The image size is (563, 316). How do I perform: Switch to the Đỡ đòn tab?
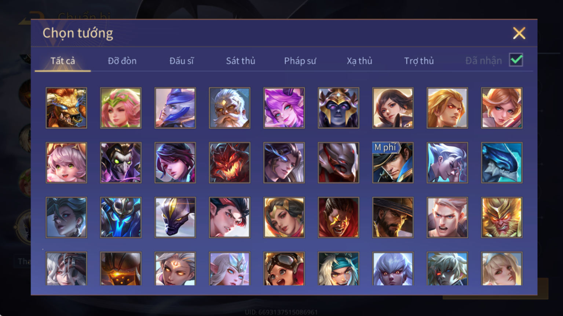(x=122, y=61)
